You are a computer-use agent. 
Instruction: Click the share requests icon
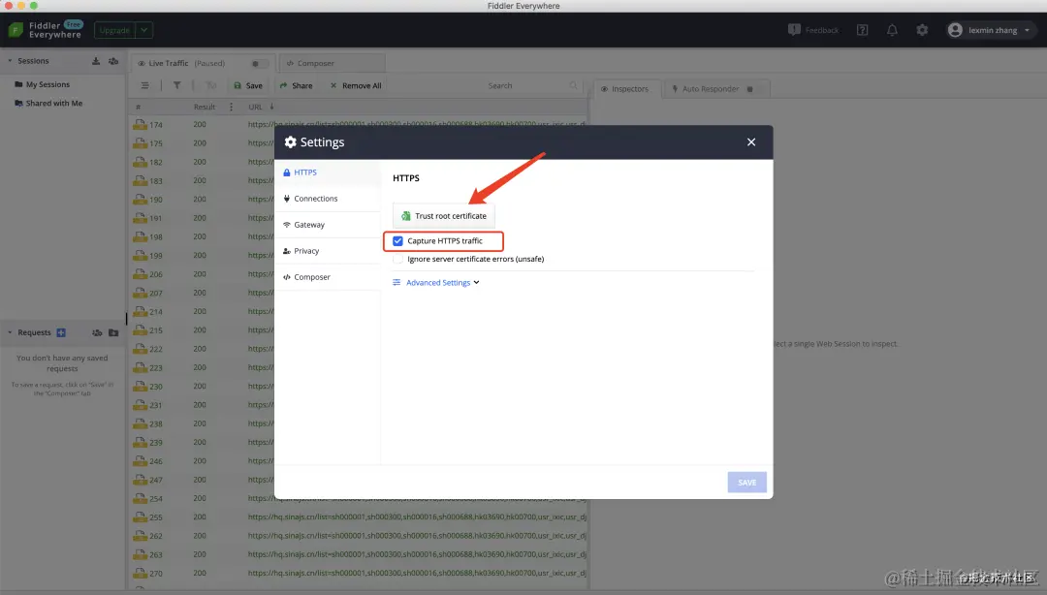pos(97,332)
